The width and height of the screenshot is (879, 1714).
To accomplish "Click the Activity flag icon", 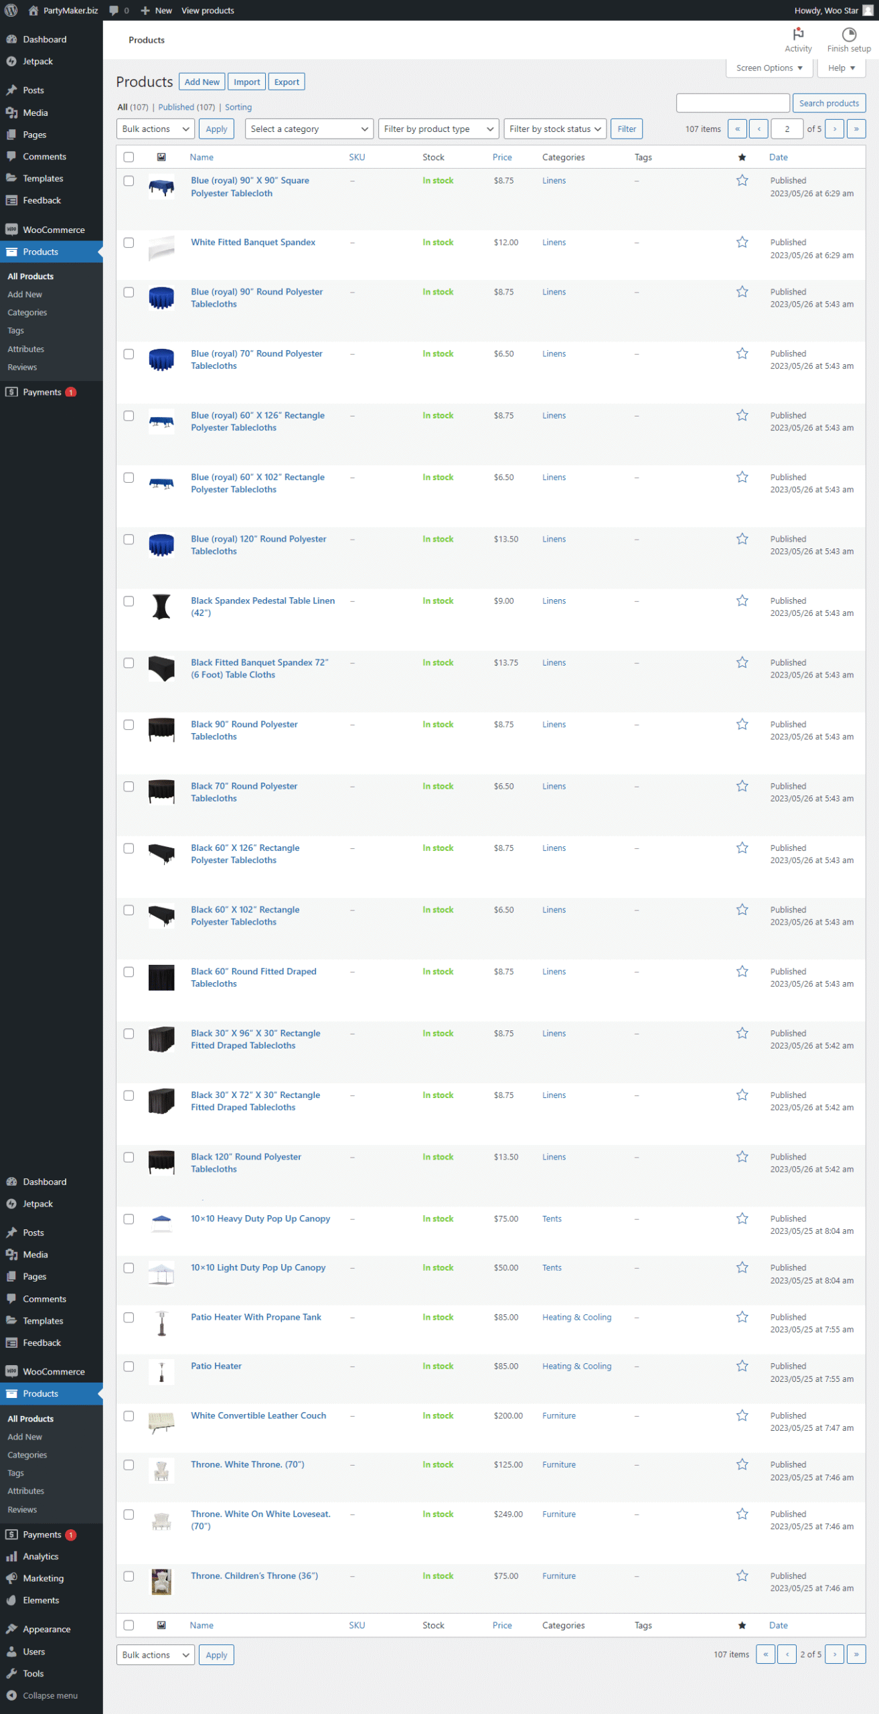I will (x=798, y=34).
